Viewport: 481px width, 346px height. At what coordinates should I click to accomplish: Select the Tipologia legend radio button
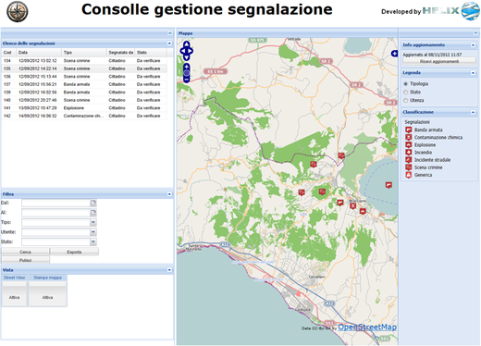[x=406, y=84]
